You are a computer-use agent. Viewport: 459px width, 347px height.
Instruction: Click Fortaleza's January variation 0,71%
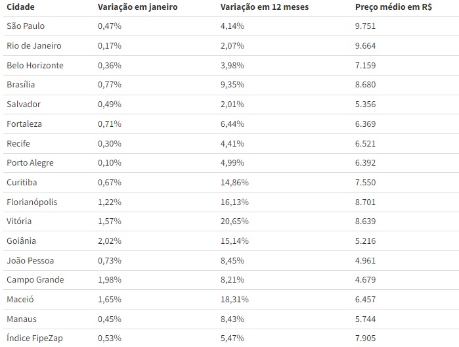click(x=110, y=124)
